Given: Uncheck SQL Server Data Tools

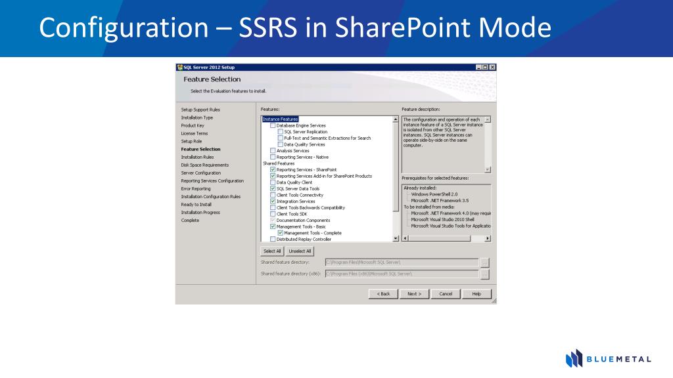Looking at the screenshot, I should [273, 188].
